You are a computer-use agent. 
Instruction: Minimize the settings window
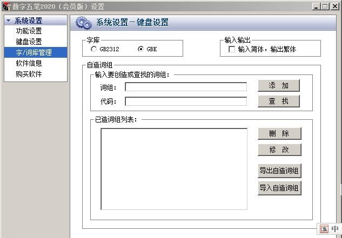(316, 6)
